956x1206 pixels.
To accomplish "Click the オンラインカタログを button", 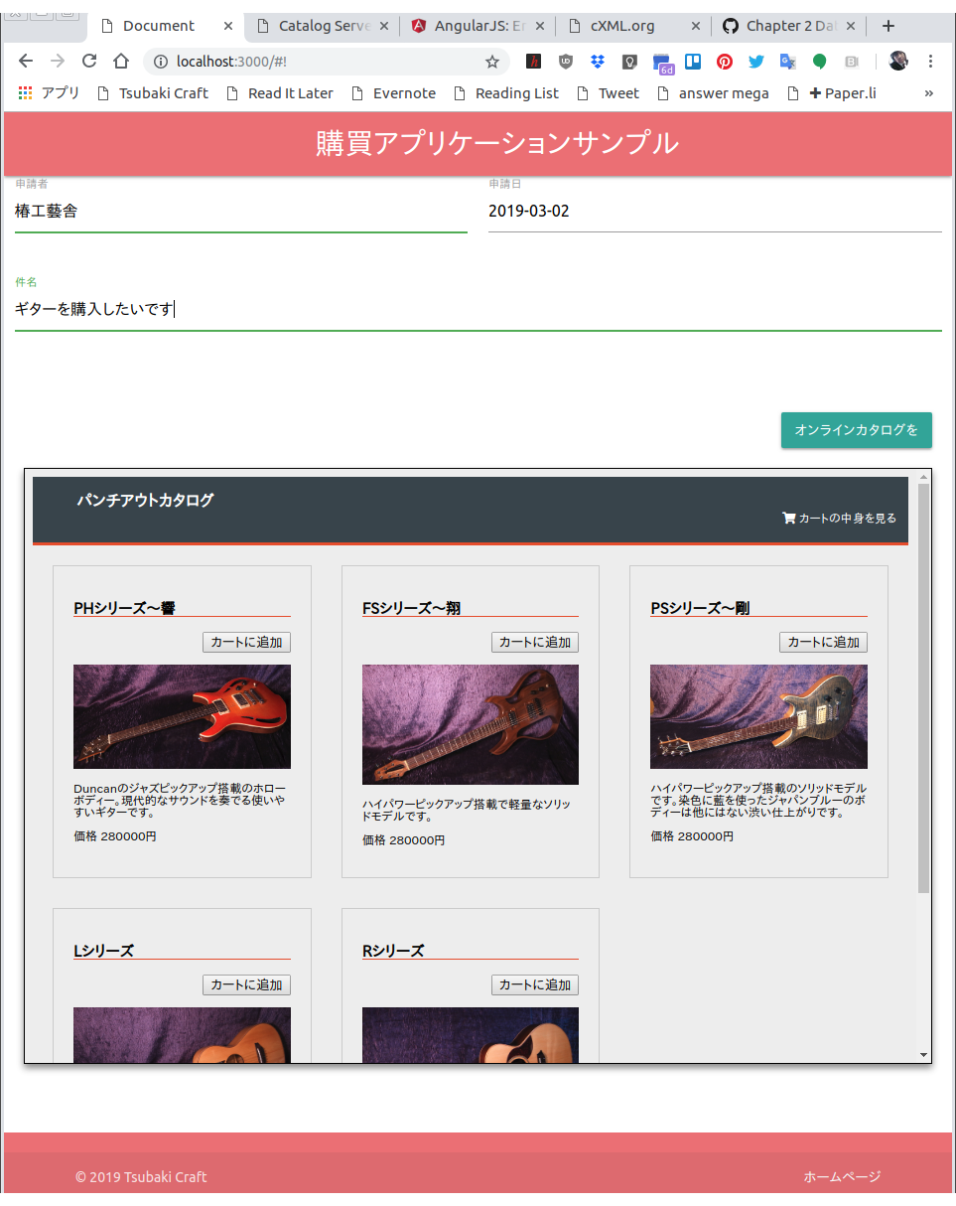I will [x=856, y=431].
